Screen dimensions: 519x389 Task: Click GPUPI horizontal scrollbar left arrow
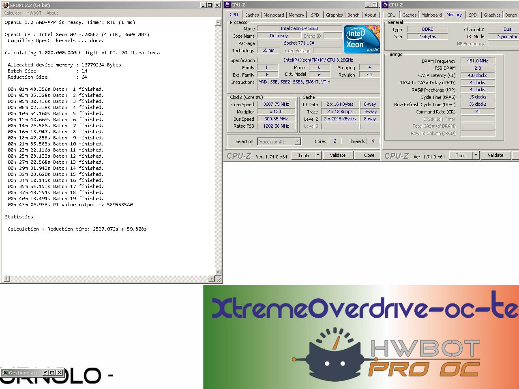pos(6,279)
